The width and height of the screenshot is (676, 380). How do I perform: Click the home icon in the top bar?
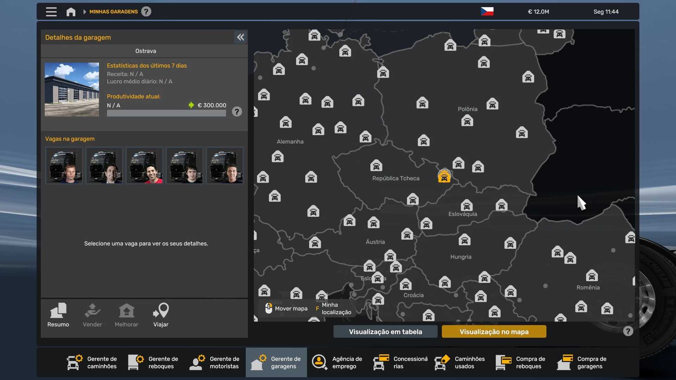click(71, 12)
